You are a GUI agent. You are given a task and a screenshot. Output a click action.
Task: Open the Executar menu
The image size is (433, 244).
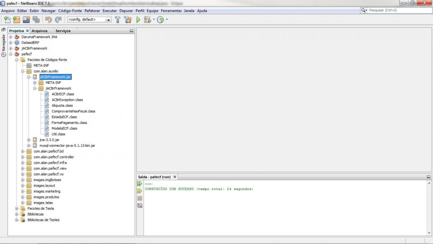click(x=110, y=11)
